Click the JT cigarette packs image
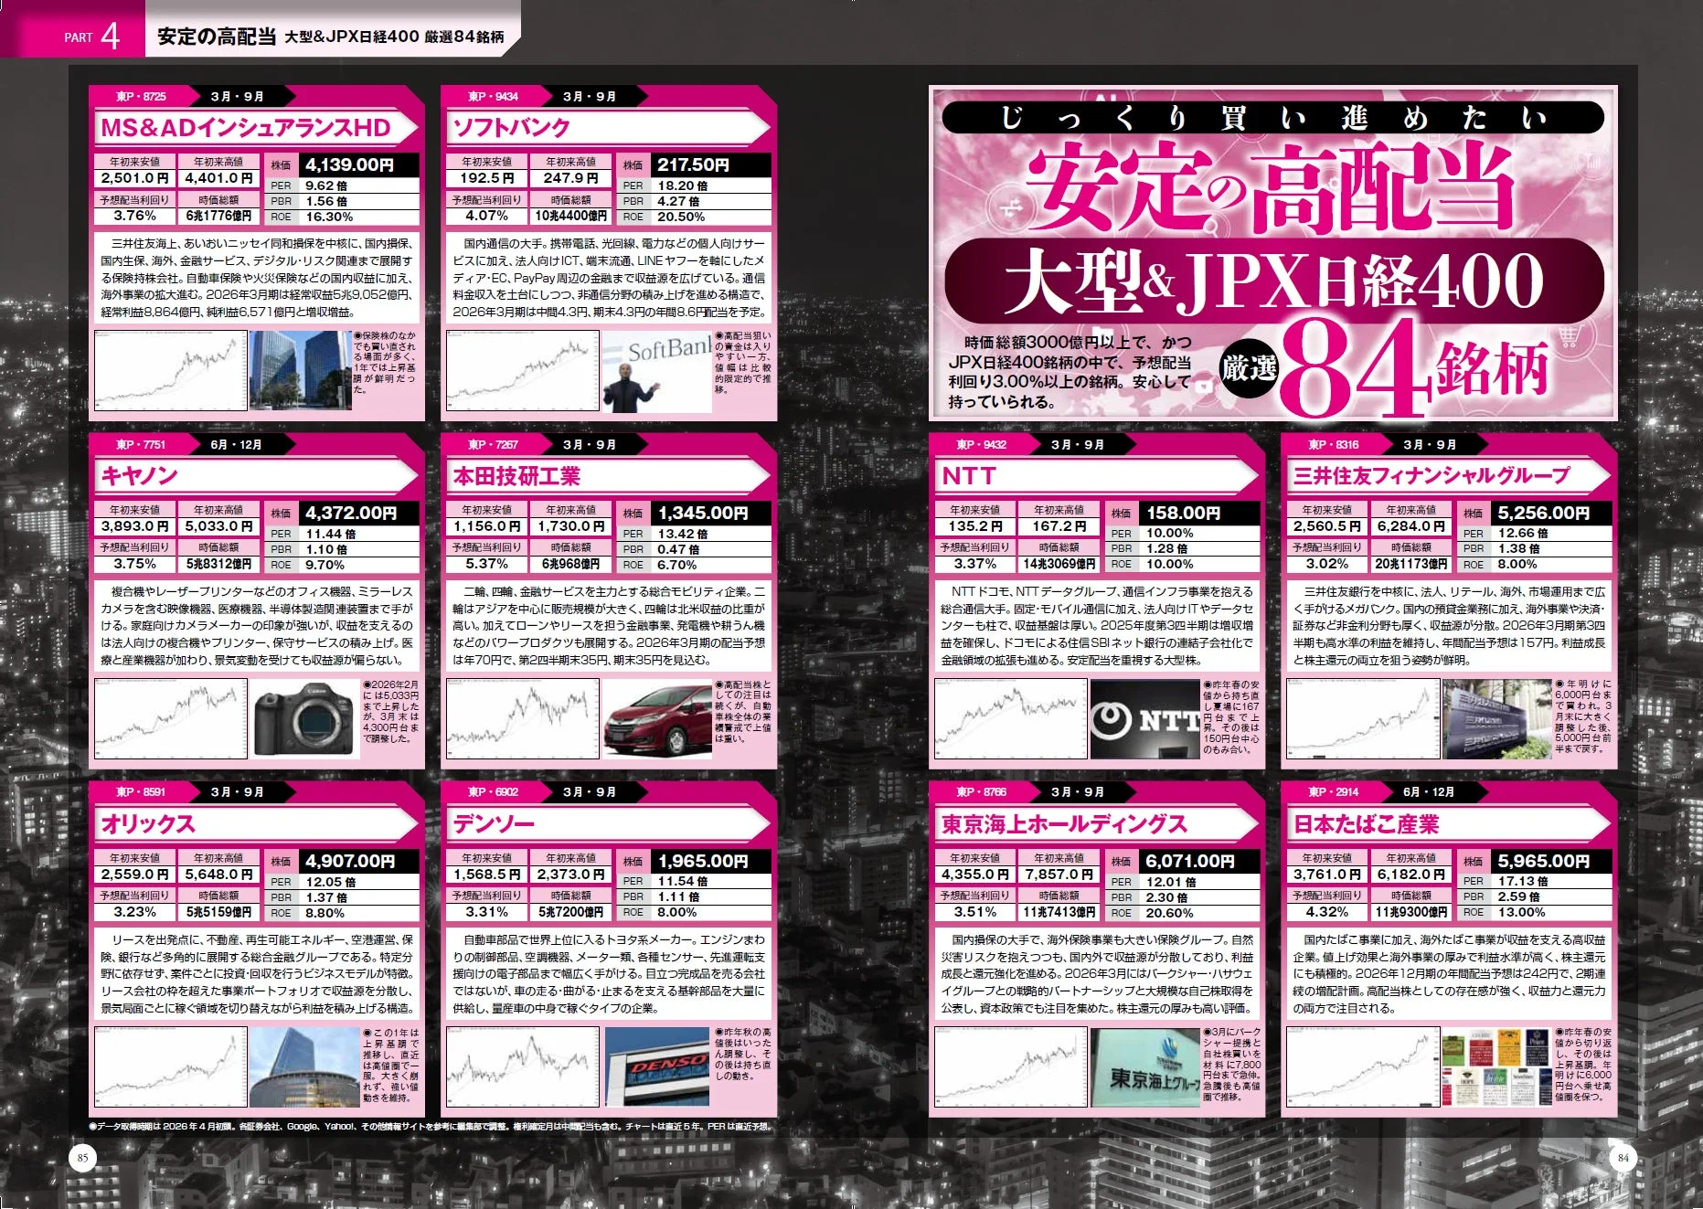 (x=1497, y=1066)
